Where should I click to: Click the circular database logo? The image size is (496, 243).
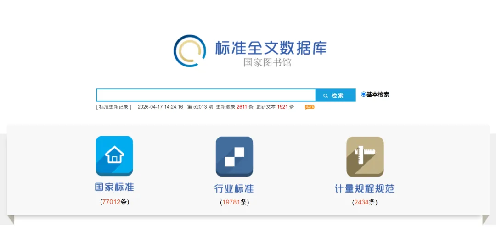point(190,50)
